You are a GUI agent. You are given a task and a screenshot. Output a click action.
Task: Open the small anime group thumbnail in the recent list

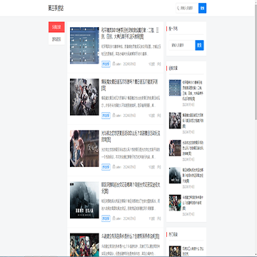click(x=175, y=121)
